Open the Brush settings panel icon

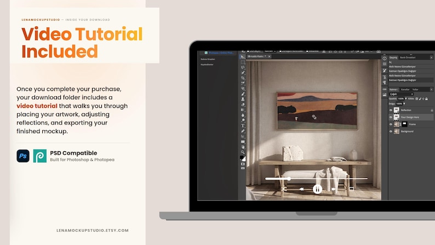(385, 71)
